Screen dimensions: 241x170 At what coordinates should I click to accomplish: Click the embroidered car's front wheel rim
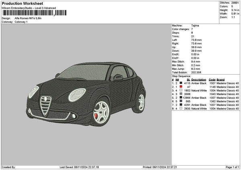point(100,111)
